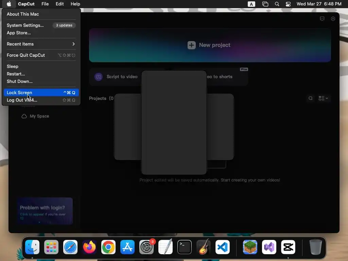Open CapCut feedback message icon
348x261 pixels.
point(322,19)
